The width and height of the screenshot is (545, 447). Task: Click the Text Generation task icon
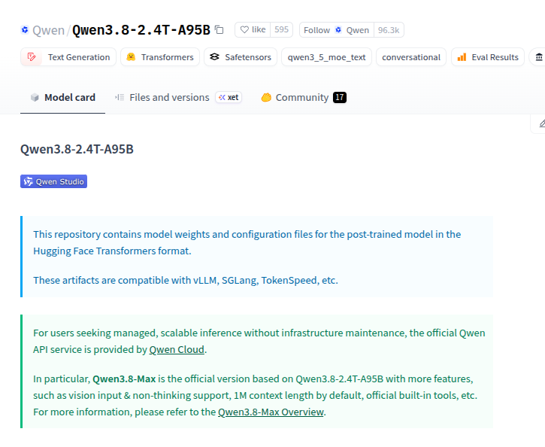[32, 57]
